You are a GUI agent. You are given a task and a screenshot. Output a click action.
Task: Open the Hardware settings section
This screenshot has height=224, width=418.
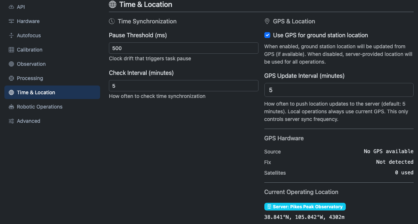52,21
